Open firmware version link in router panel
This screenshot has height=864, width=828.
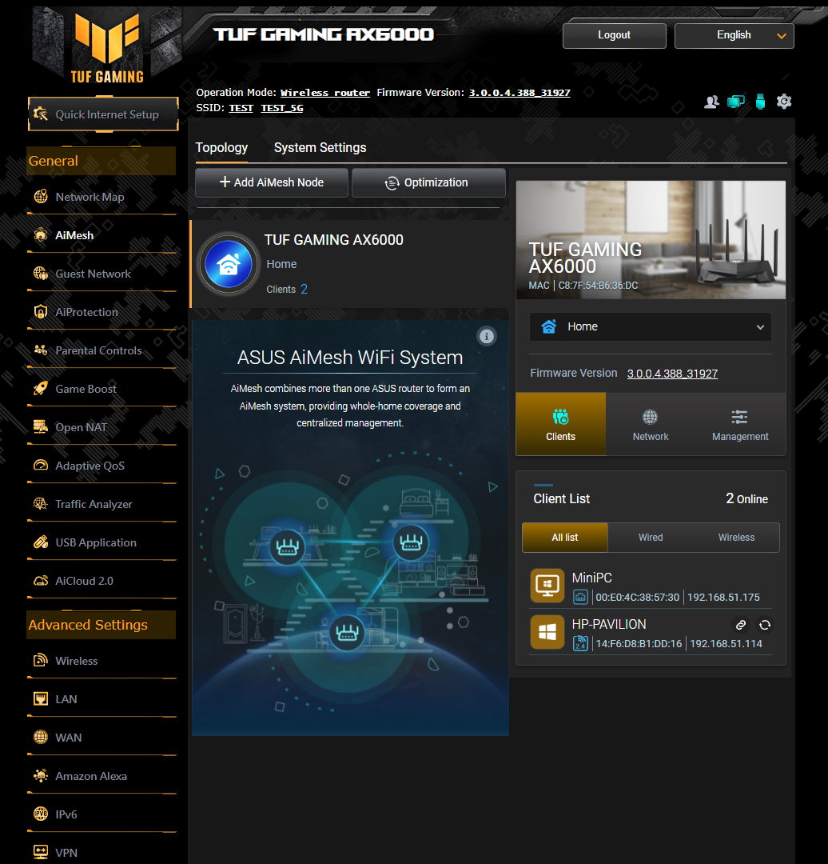(x=672, y=374)
